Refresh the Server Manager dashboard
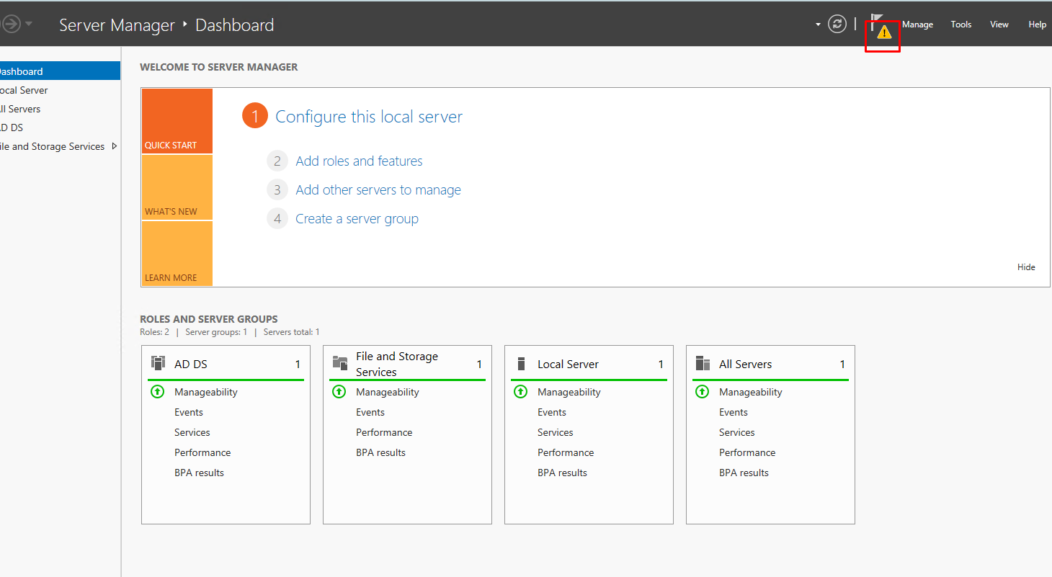This screenshot has width=1052, height=577. tap(837, 24)
